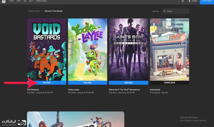Open the user account profile icon
This screenshot has height=127, width=214.
189,1
